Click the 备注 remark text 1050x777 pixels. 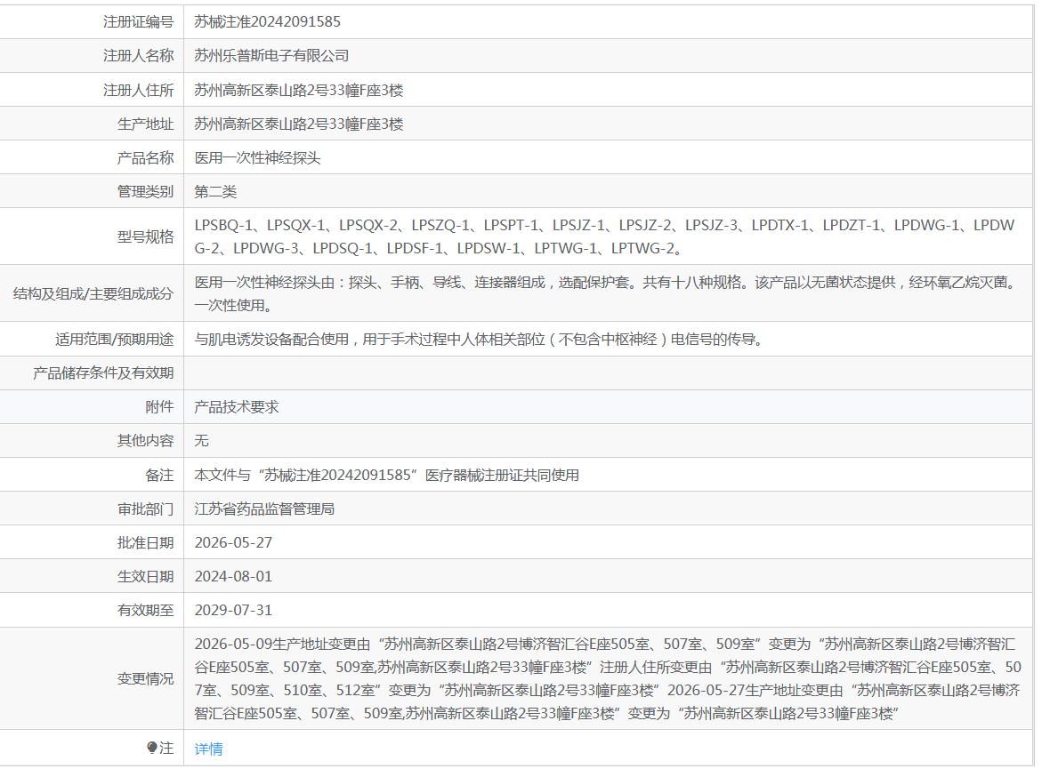(386, 475)
